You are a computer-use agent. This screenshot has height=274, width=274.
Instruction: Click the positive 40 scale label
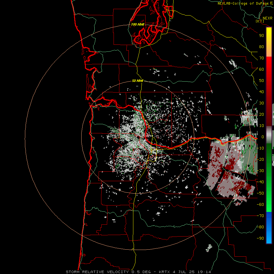pos(262,92)
